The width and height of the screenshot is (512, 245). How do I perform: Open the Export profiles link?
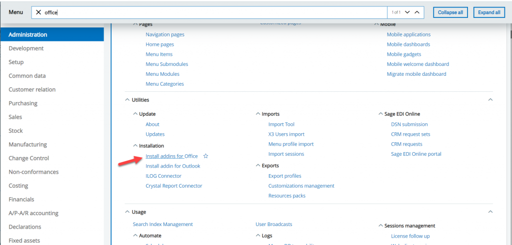pos(284,176)
